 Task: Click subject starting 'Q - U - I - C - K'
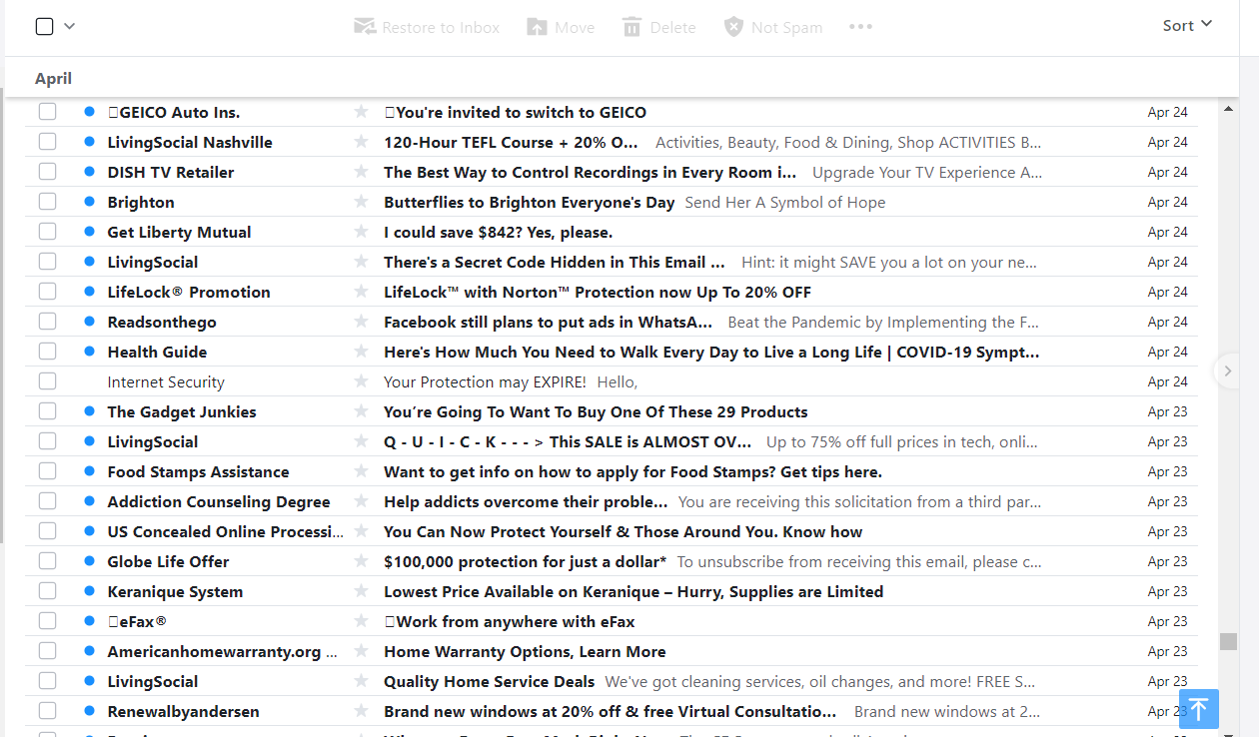point(568,441)
